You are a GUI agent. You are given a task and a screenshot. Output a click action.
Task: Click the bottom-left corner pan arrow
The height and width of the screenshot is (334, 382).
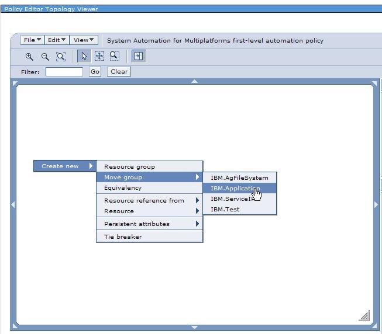[x=15, y=326]
